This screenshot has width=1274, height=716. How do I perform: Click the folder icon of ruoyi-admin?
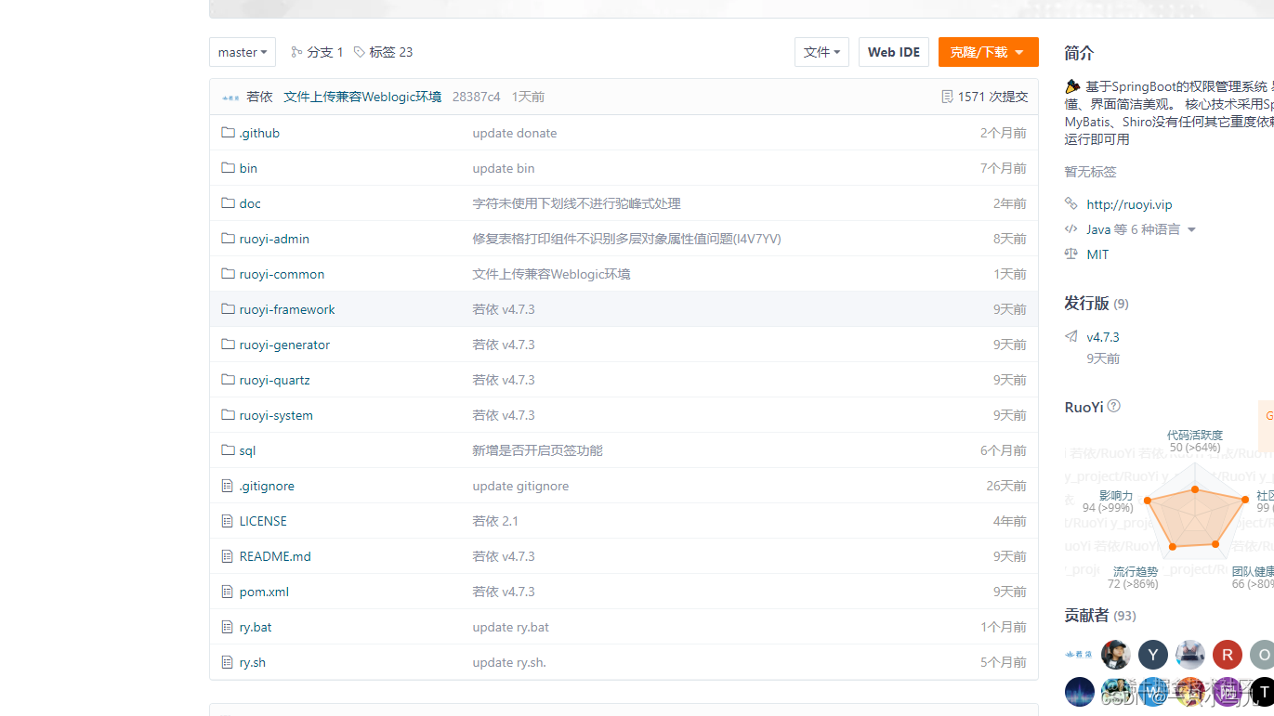pyautogui.click(x=228, y=239)
